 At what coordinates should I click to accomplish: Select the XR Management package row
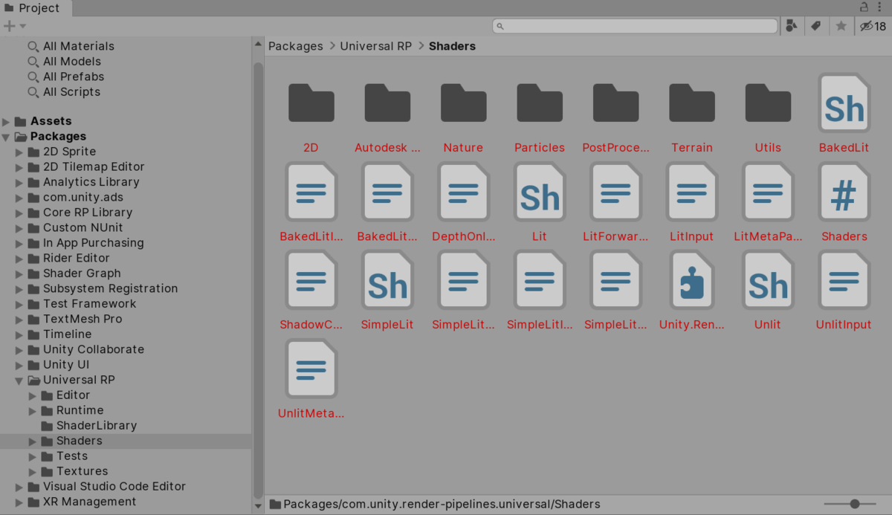coord(126,502)
